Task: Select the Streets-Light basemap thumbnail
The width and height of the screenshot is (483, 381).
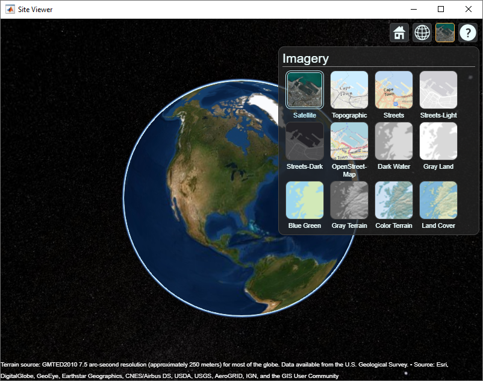Action: (438, 90)
